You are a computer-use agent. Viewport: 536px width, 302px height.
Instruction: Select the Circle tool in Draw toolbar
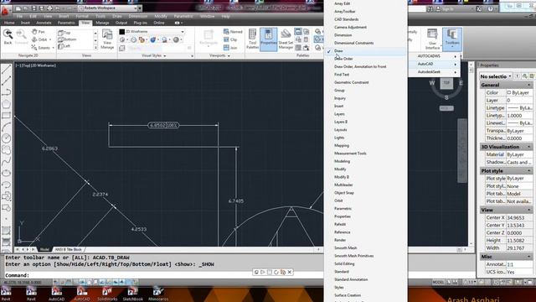(x=6, y=138)
